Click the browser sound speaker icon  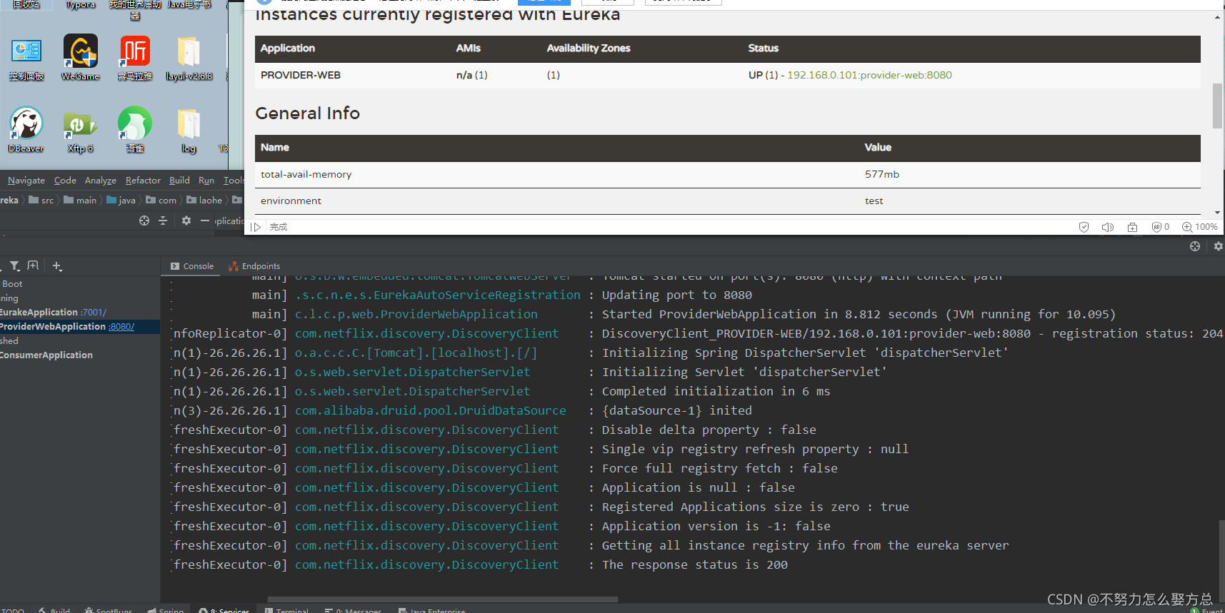point(1108,227)
